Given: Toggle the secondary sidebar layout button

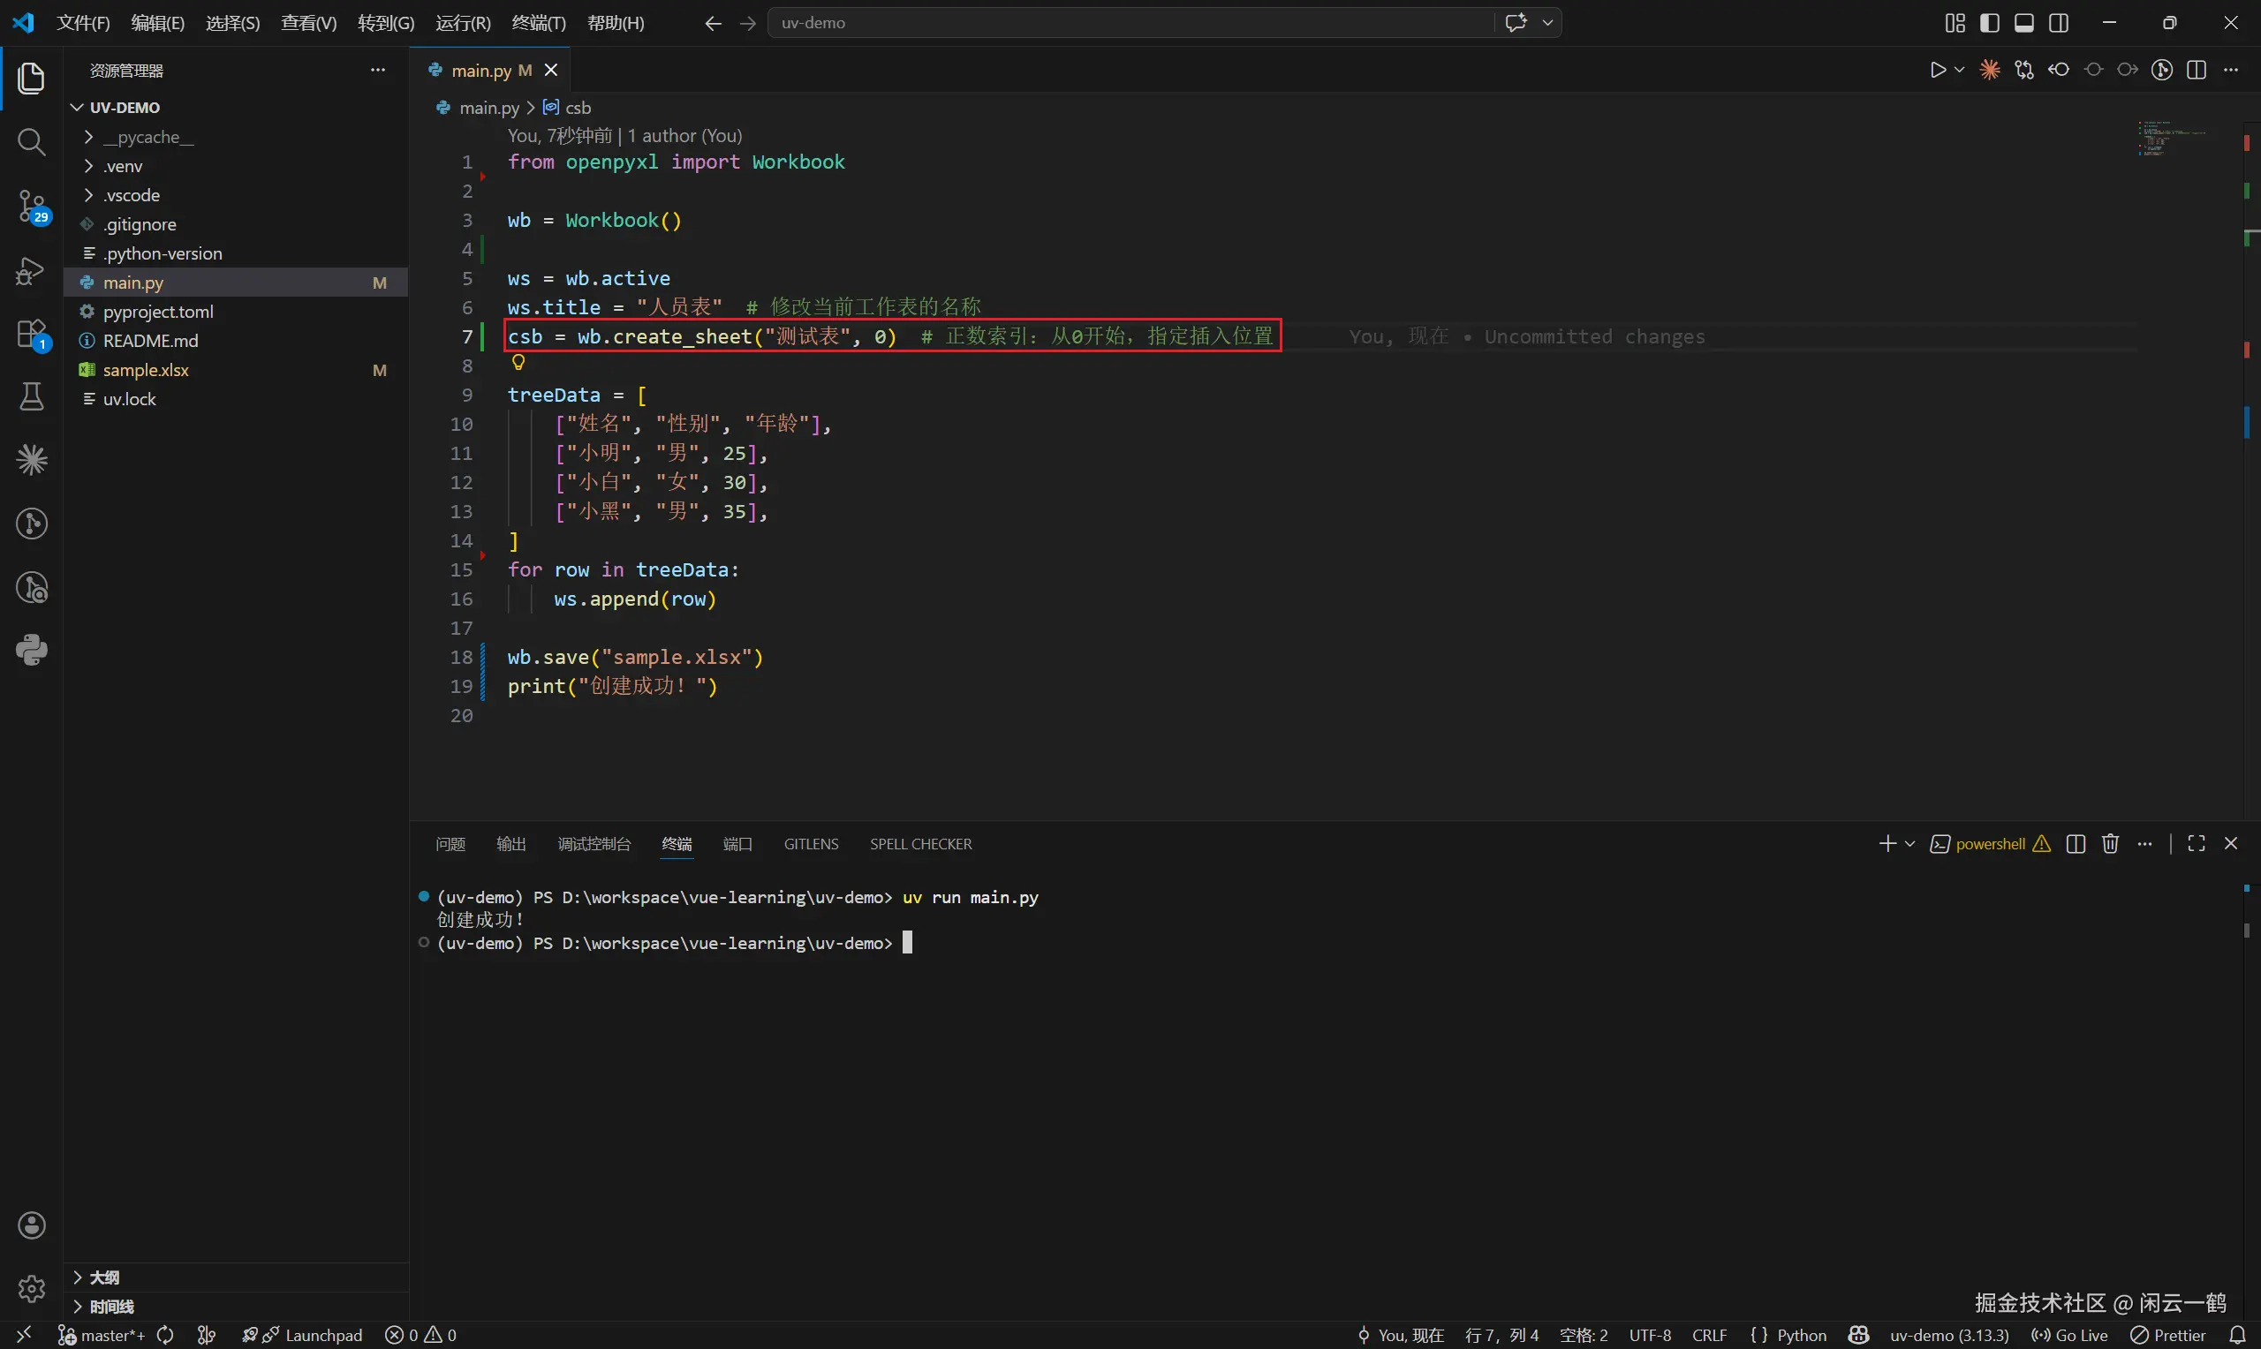Looking at the screenshot, I should tap(2059, 23).
